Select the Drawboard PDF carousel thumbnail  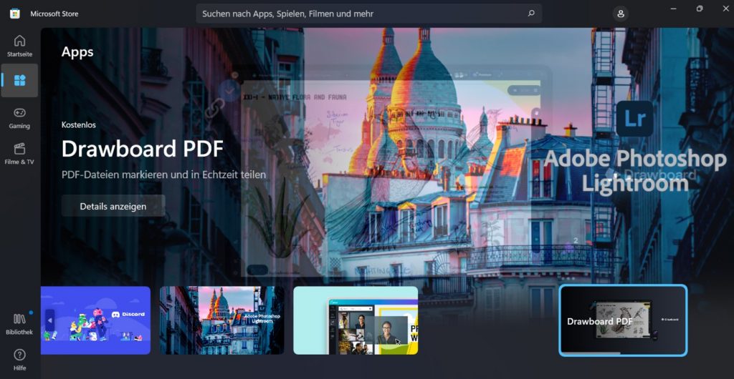(x=623, y=320)
